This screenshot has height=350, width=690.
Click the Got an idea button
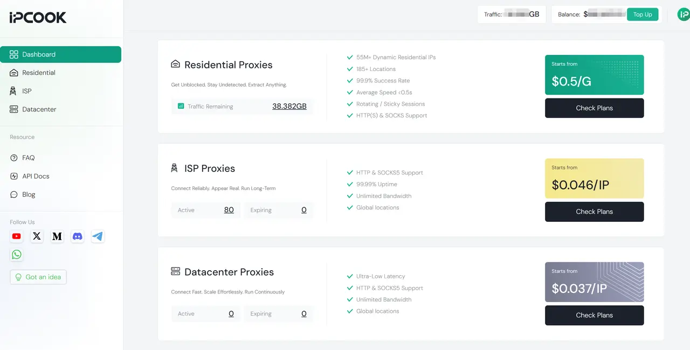(38, 277)
